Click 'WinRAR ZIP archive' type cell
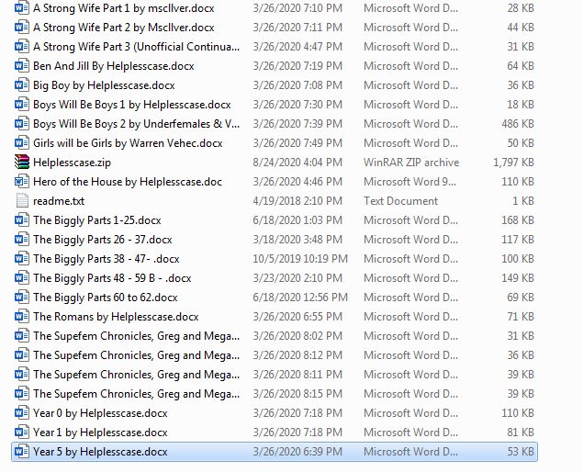This screenshot has width=583, height=472. point(411,163)
